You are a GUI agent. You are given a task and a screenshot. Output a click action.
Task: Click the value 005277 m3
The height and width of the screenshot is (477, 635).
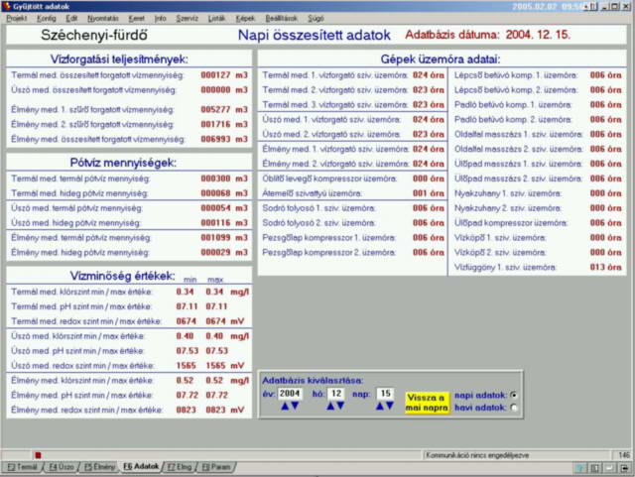(x=224, y=110)
